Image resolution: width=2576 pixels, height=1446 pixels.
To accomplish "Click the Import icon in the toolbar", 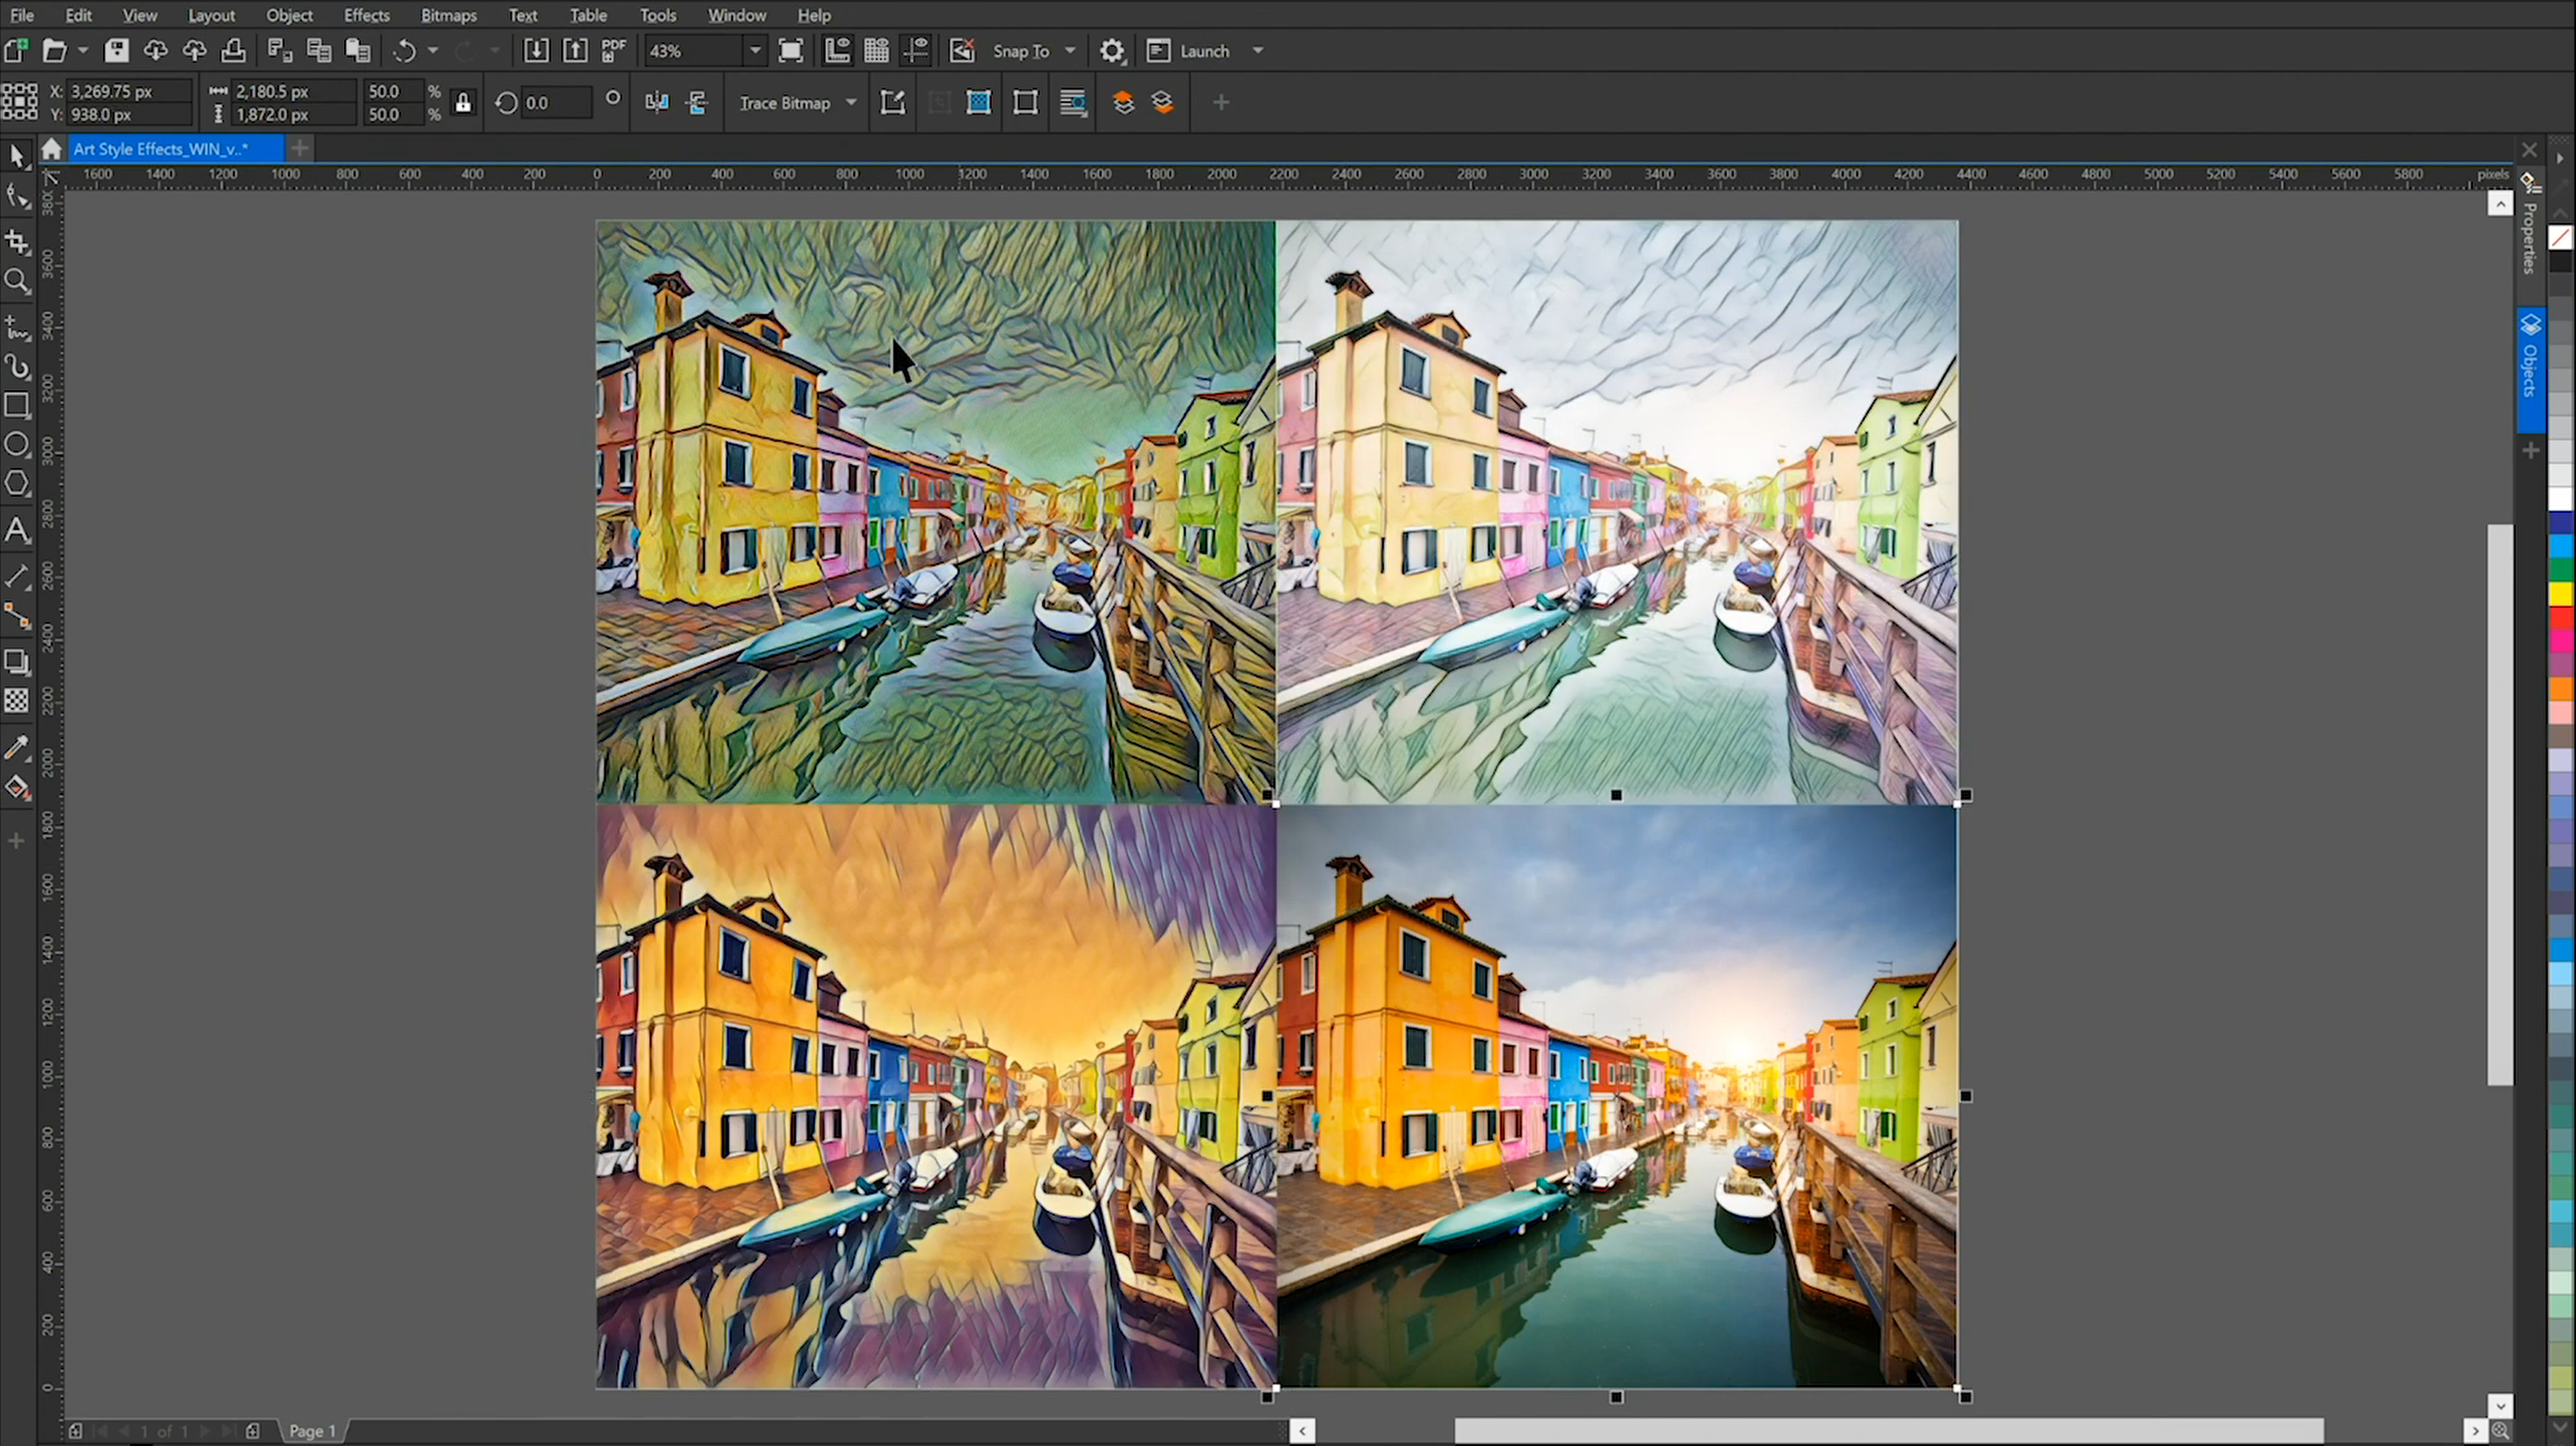I will (x=536, y=51).
